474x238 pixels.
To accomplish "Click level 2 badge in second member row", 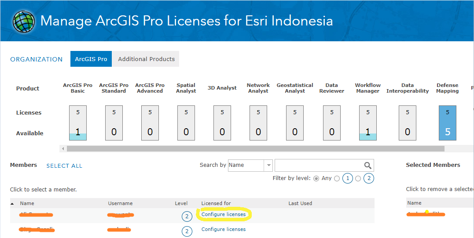I will coord(187,231).
